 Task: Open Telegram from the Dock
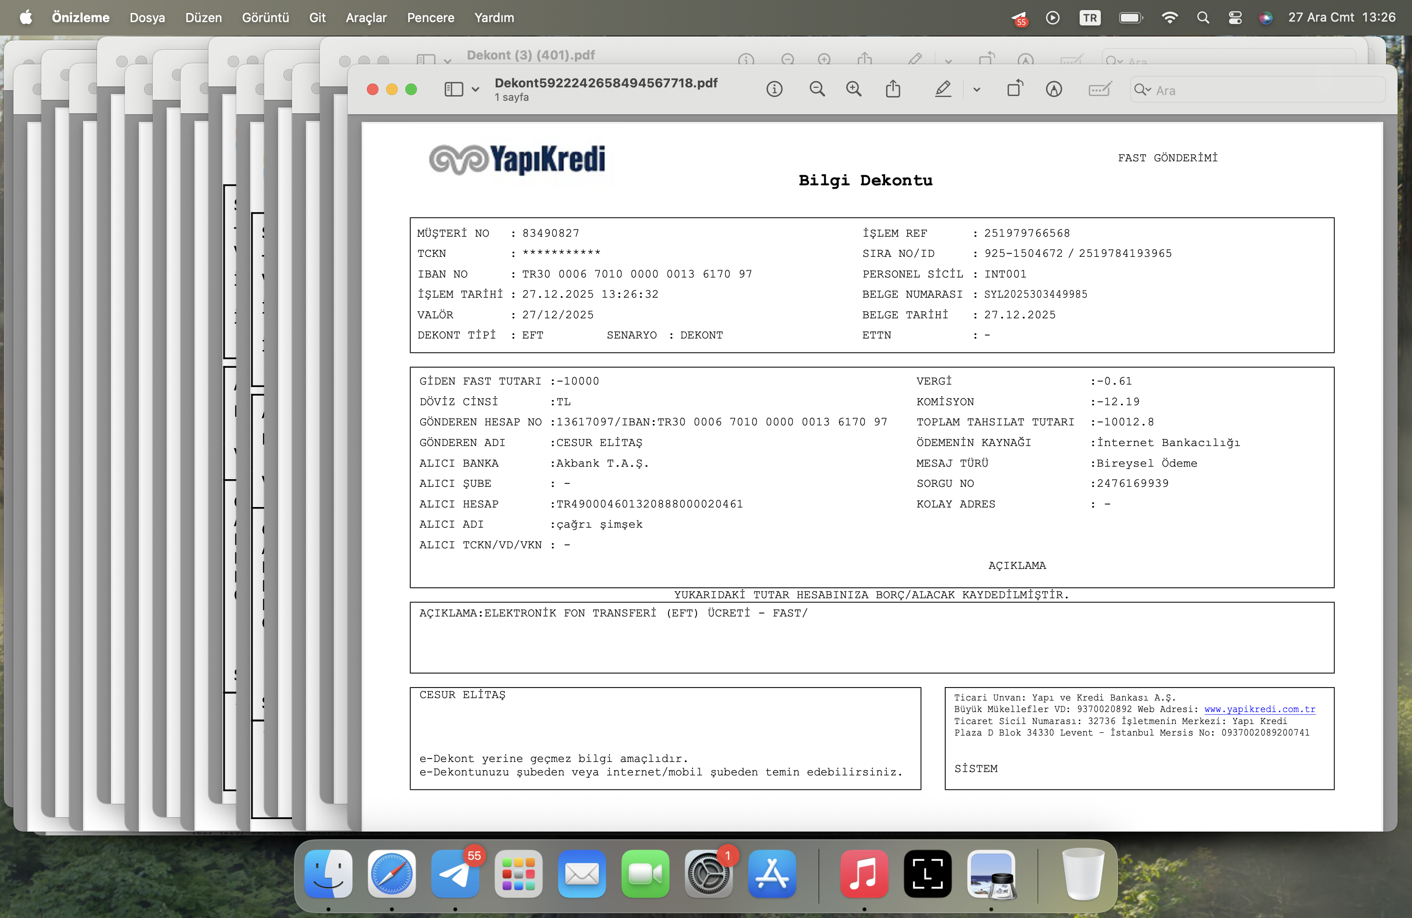click(x=455, y=873)
